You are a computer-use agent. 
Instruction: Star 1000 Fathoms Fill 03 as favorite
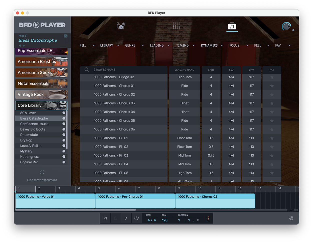pos(272,155)
